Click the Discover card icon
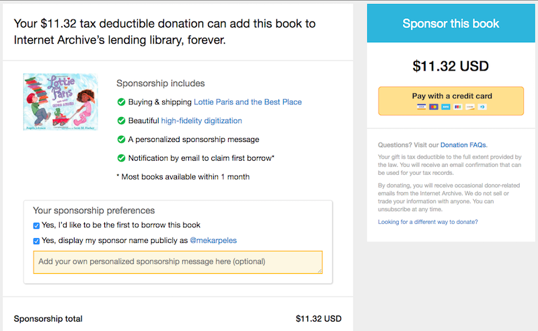Screen dimensions: 538x331 [x=470, y=107]
